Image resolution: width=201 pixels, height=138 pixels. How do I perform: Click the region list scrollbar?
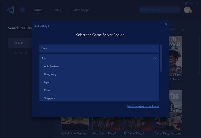(x=161, y=58)
